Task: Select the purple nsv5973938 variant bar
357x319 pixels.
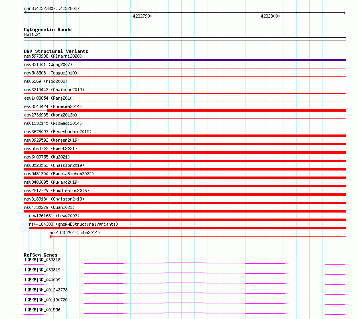Action: click(x=185, y=60)
